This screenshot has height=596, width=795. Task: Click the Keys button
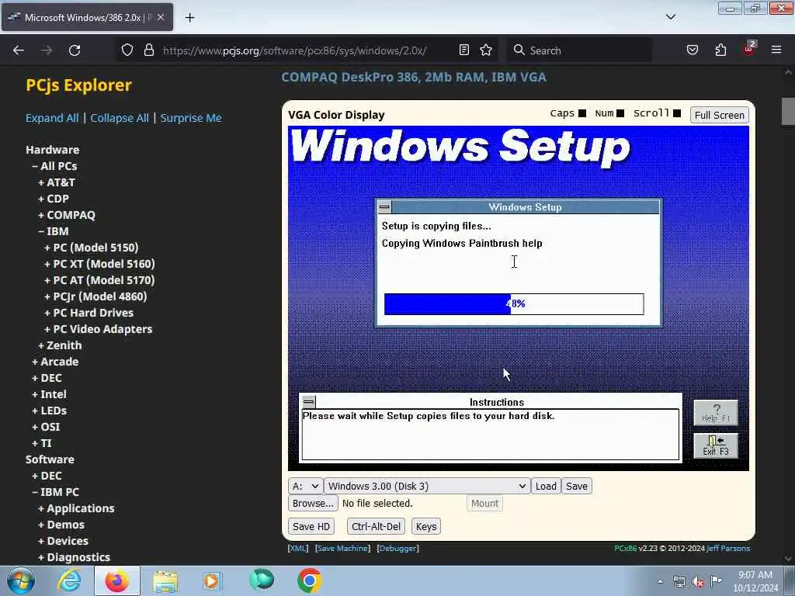click(x=426, y=527)
